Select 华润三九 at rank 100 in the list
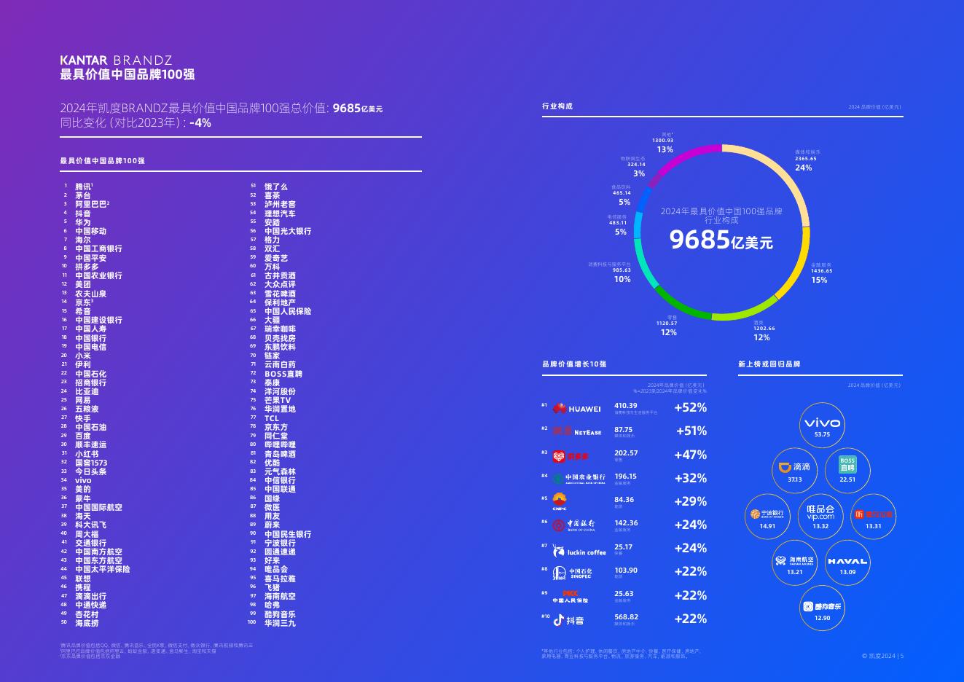 pyautogui.click(x=280, y=623)
